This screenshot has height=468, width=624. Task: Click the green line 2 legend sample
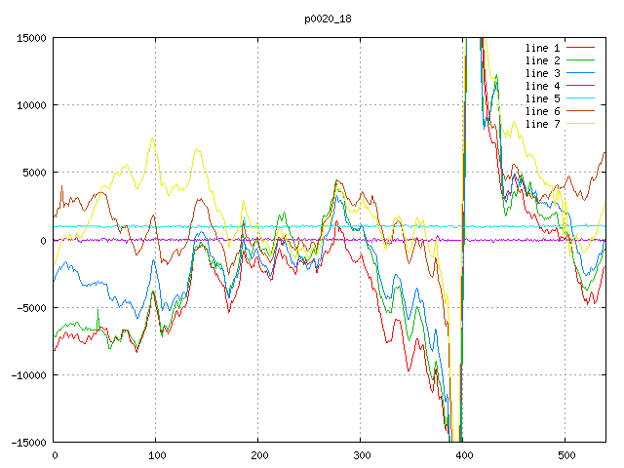click(x=581, y=60)
